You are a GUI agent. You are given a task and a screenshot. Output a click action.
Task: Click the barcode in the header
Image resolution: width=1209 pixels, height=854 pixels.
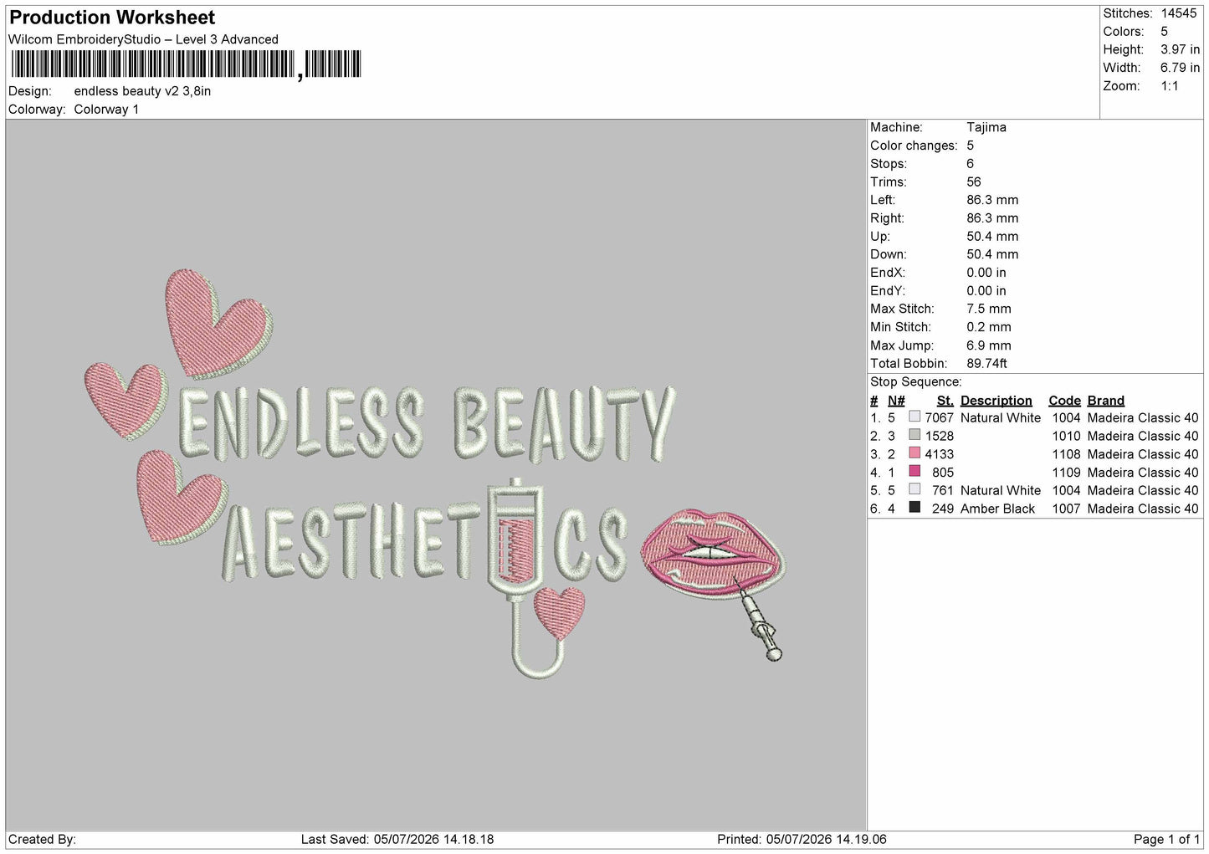[x=186, y=64]
